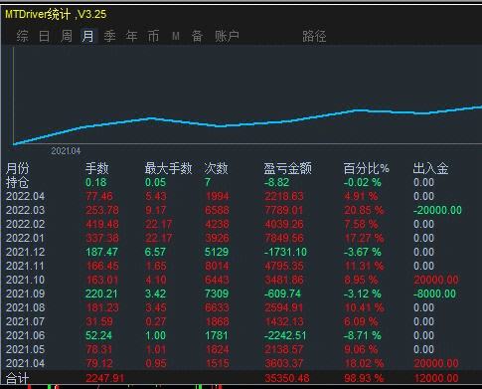Click the 月份 column header
482x389 pixels.
point(18,168)
